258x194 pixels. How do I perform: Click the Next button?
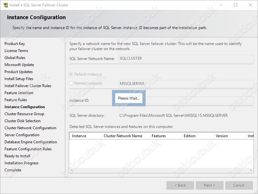[x=209, y=185]
